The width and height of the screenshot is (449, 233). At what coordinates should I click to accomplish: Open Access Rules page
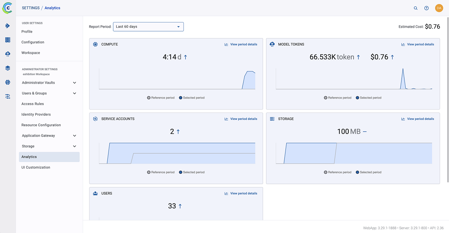click(x=33, y=104)
